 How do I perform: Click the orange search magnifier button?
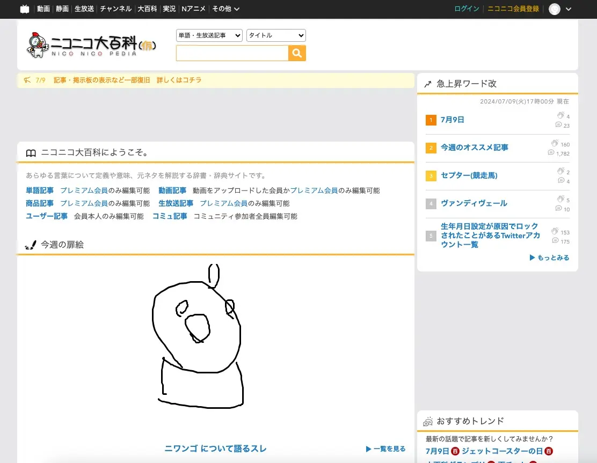[x=297, y=53]
